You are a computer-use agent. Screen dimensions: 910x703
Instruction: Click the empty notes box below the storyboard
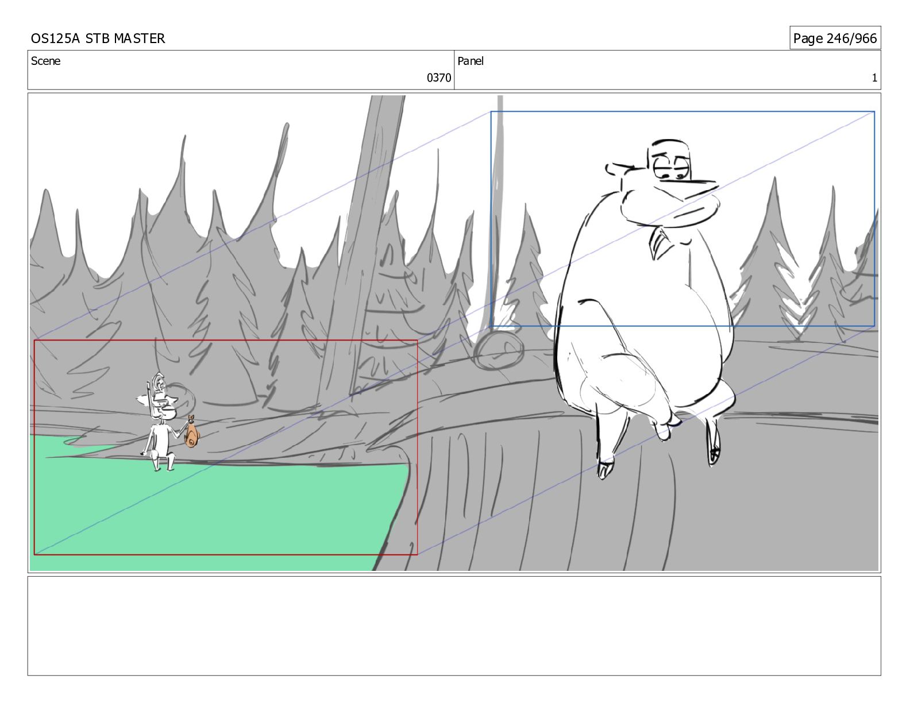click(454, 626)
